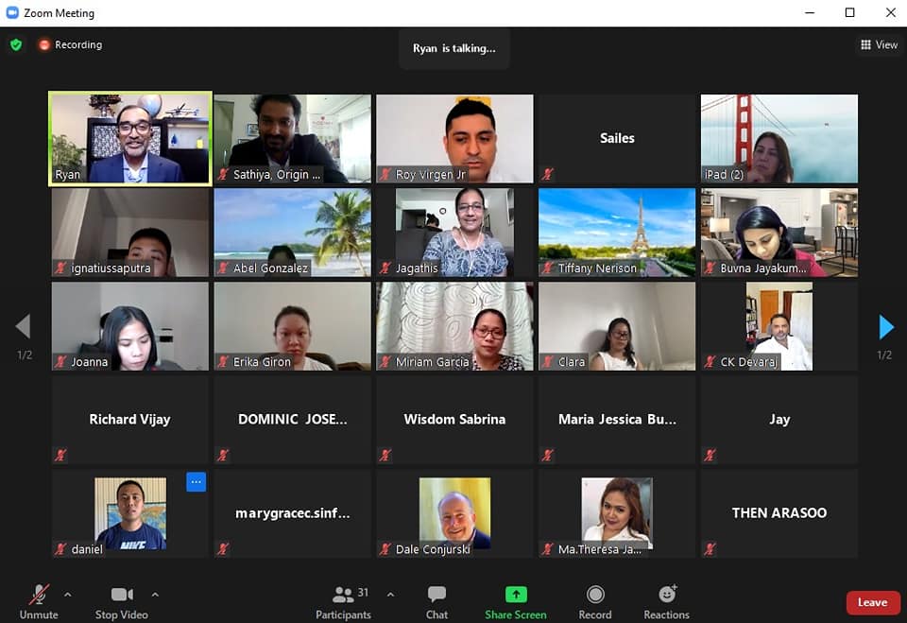Click muted mic icon on Jay tile
Viewport: 907px width, 623px height.
710,455
